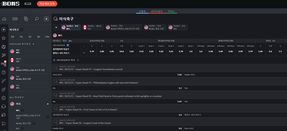This screenshot has height=131, width=287.
Task: Select the tennis racket sport icon
Action: click(x=3, y=55)
